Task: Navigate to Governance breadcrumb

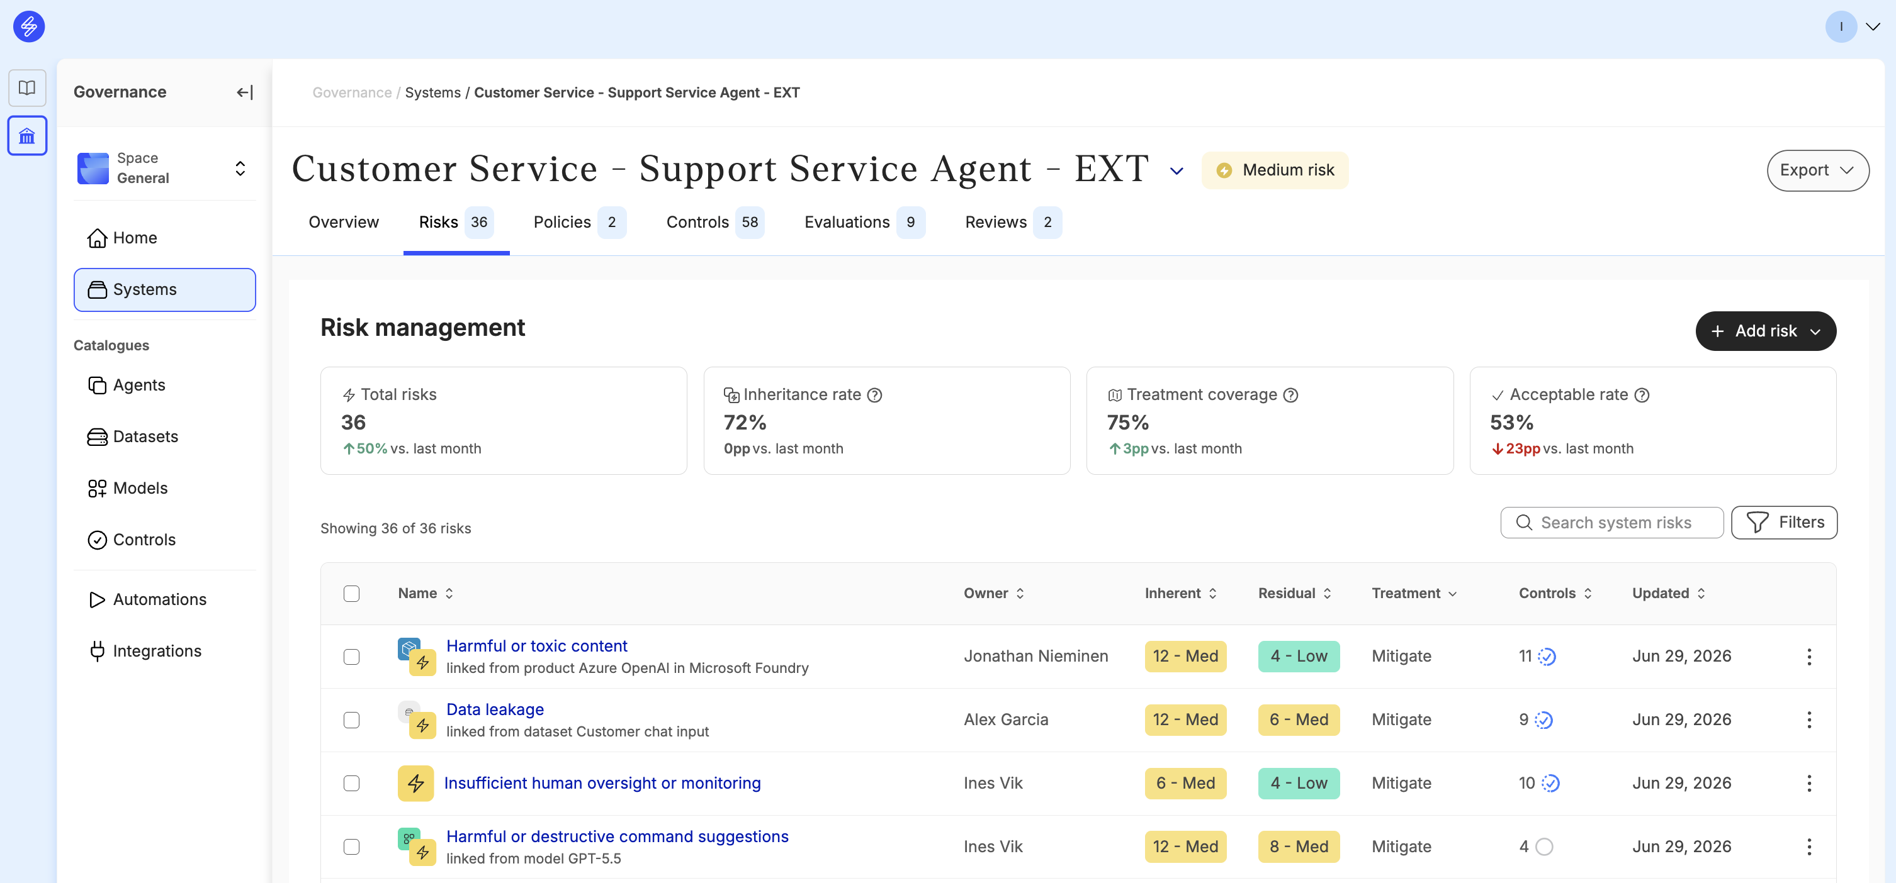Action: pyautogui.click(x=352, y=92)
